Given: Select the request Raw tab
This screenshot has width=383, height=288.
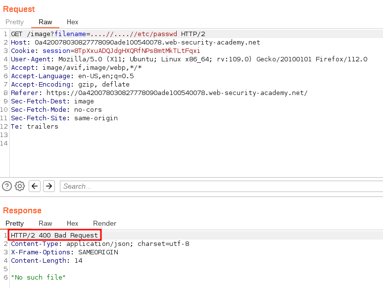Looking at the screenshot, I should coord(45,22).
